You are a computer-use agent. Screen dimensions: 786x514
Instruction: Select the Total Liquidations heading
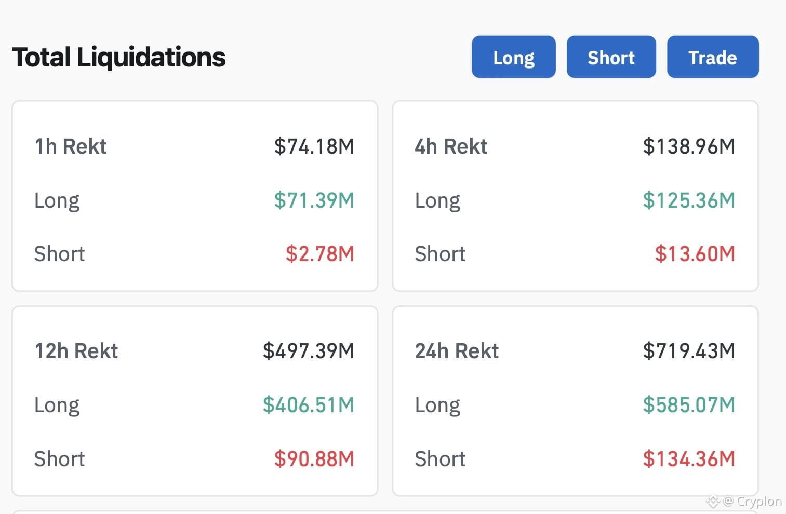tap(118, 57)
